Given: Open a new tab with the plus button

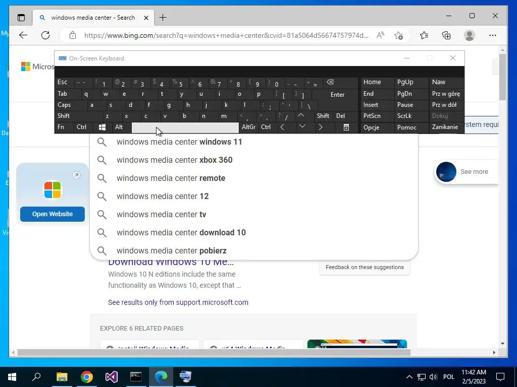Looking at the screenshot, I should [163, 18].
